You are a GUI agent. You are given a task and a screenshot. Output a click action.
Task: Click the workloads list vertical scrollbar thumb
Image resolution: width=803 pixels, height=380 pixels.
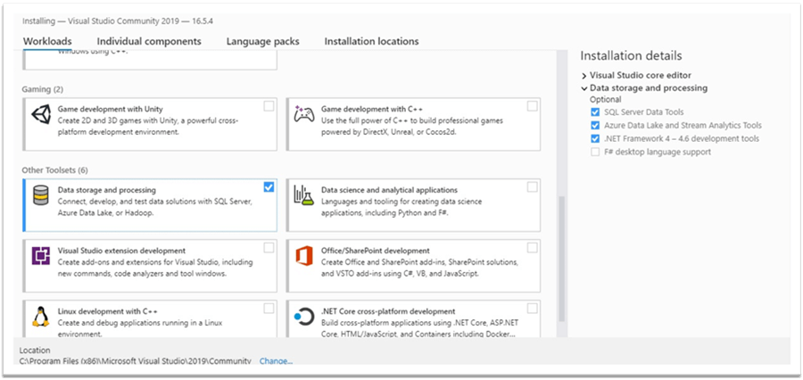point(561,259)
